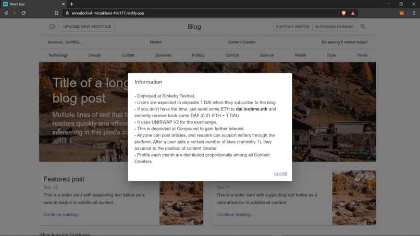Screen dimensions: 420x236
Task: Click the Content Creater label
Action: click(x=242, y=42)
